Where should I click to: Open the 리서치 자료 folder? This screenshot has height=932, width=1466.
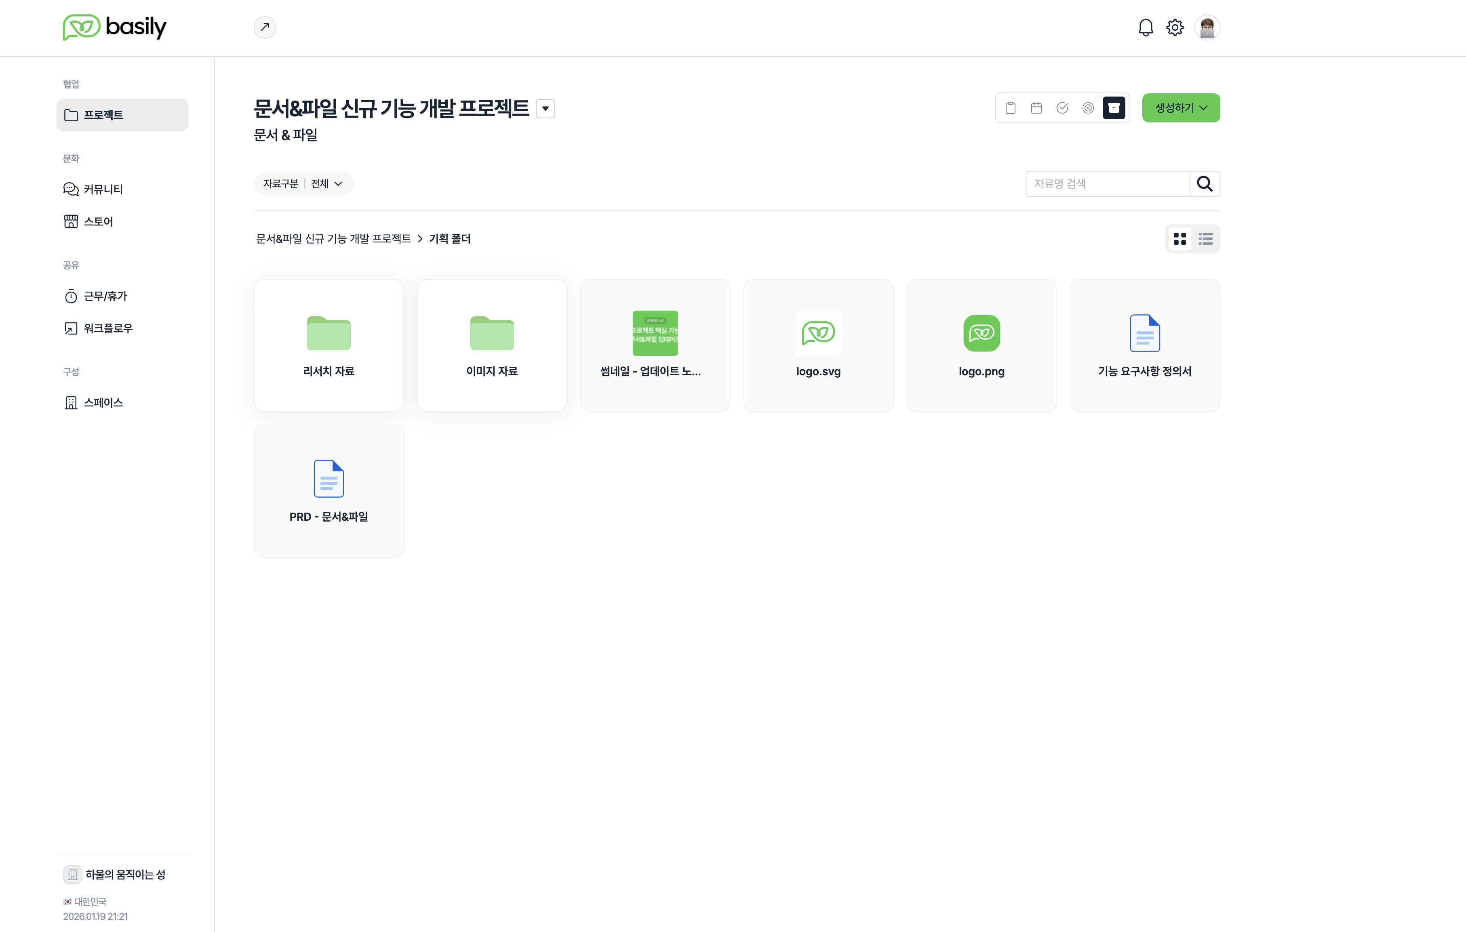pos(329,345)
